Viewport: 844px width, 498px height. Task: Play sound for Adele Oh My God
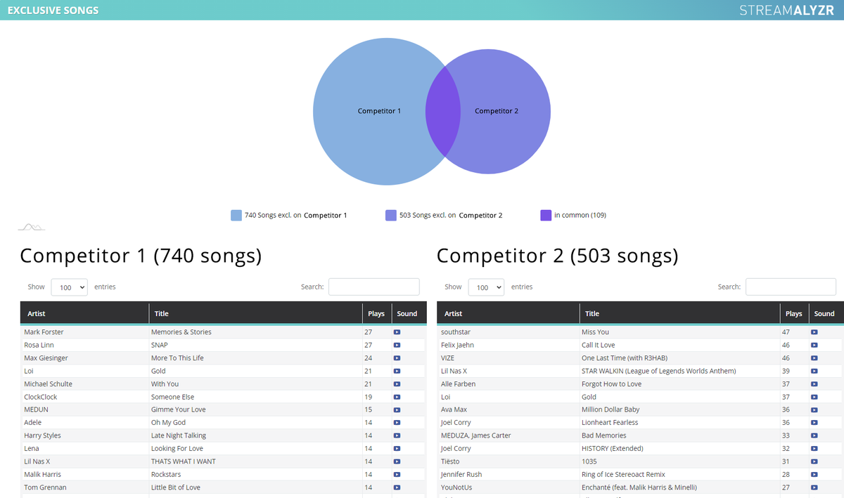pyautogui.click(x=397, y=423)
